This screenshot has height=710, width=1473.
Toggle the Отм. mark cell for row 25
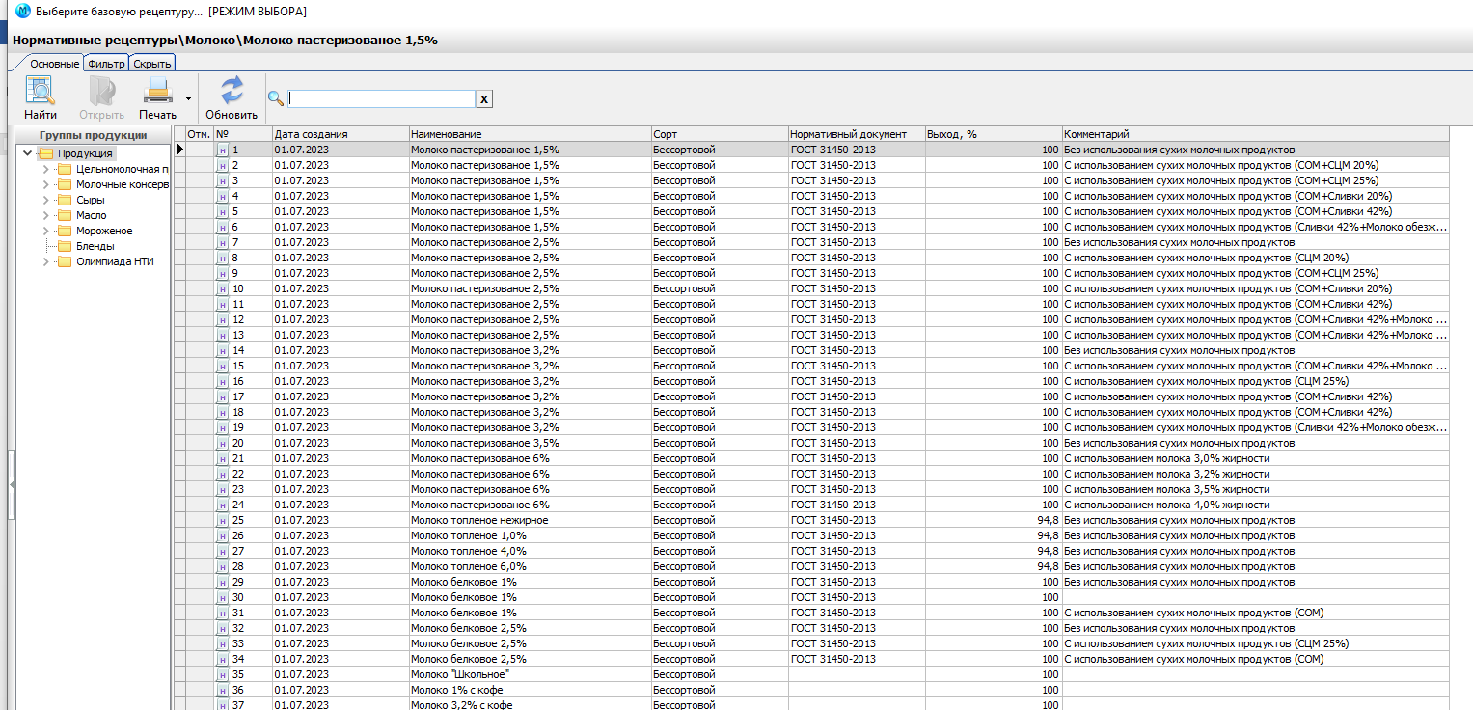click(x=199, y=521)
